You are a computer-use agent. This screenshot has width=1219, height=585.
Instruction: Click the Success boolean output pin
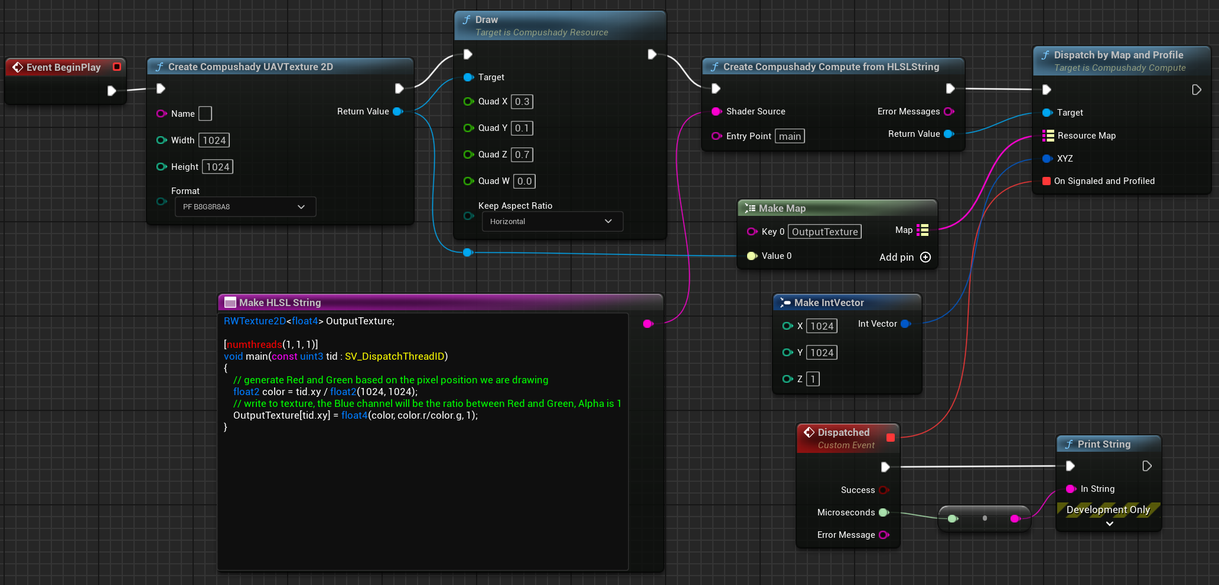(x=884, y=490)
